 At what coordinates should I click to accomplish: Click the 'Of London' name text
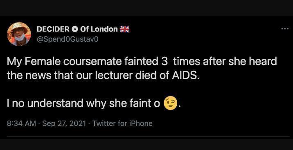99,29
